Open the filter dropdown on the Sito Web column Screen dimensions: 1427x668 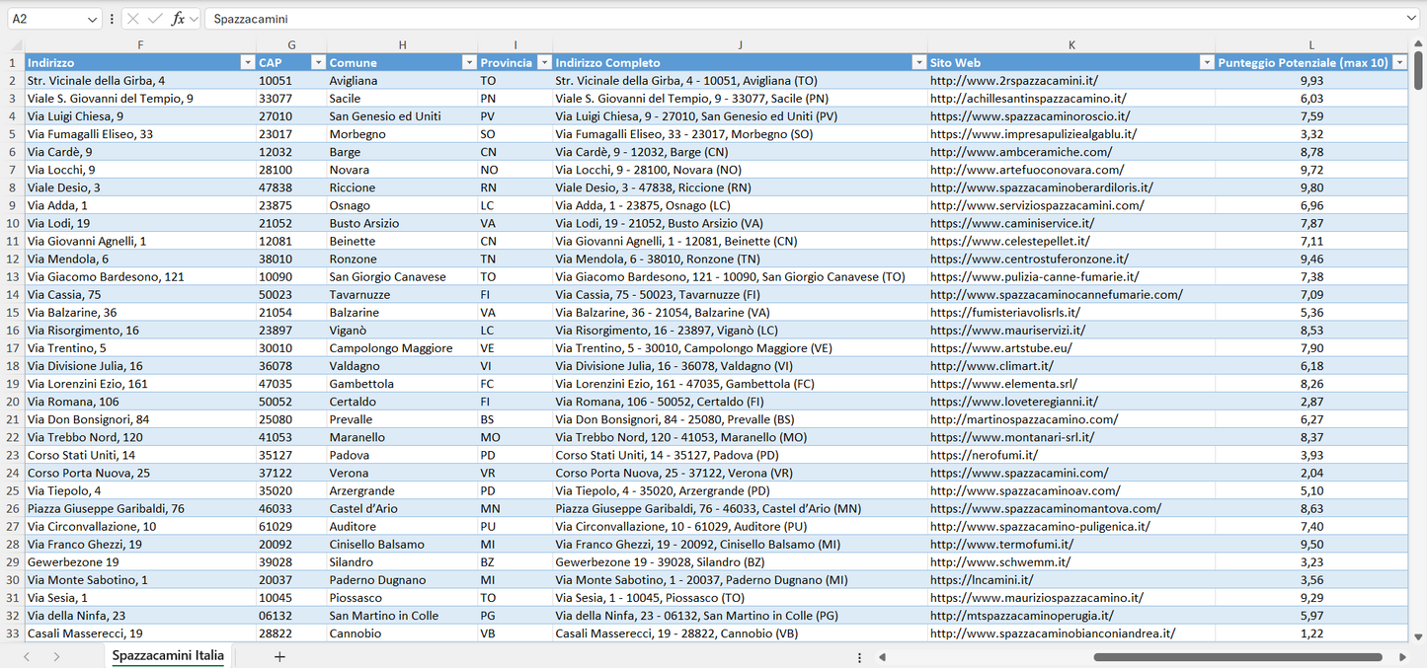pos(1207,61)
